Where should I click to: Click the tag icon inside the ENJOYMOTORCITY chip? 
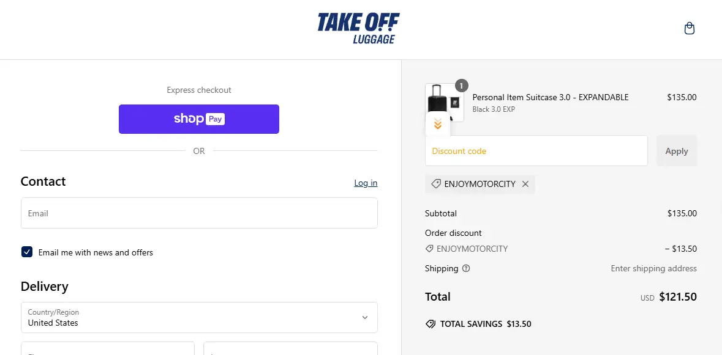point(436,184)
